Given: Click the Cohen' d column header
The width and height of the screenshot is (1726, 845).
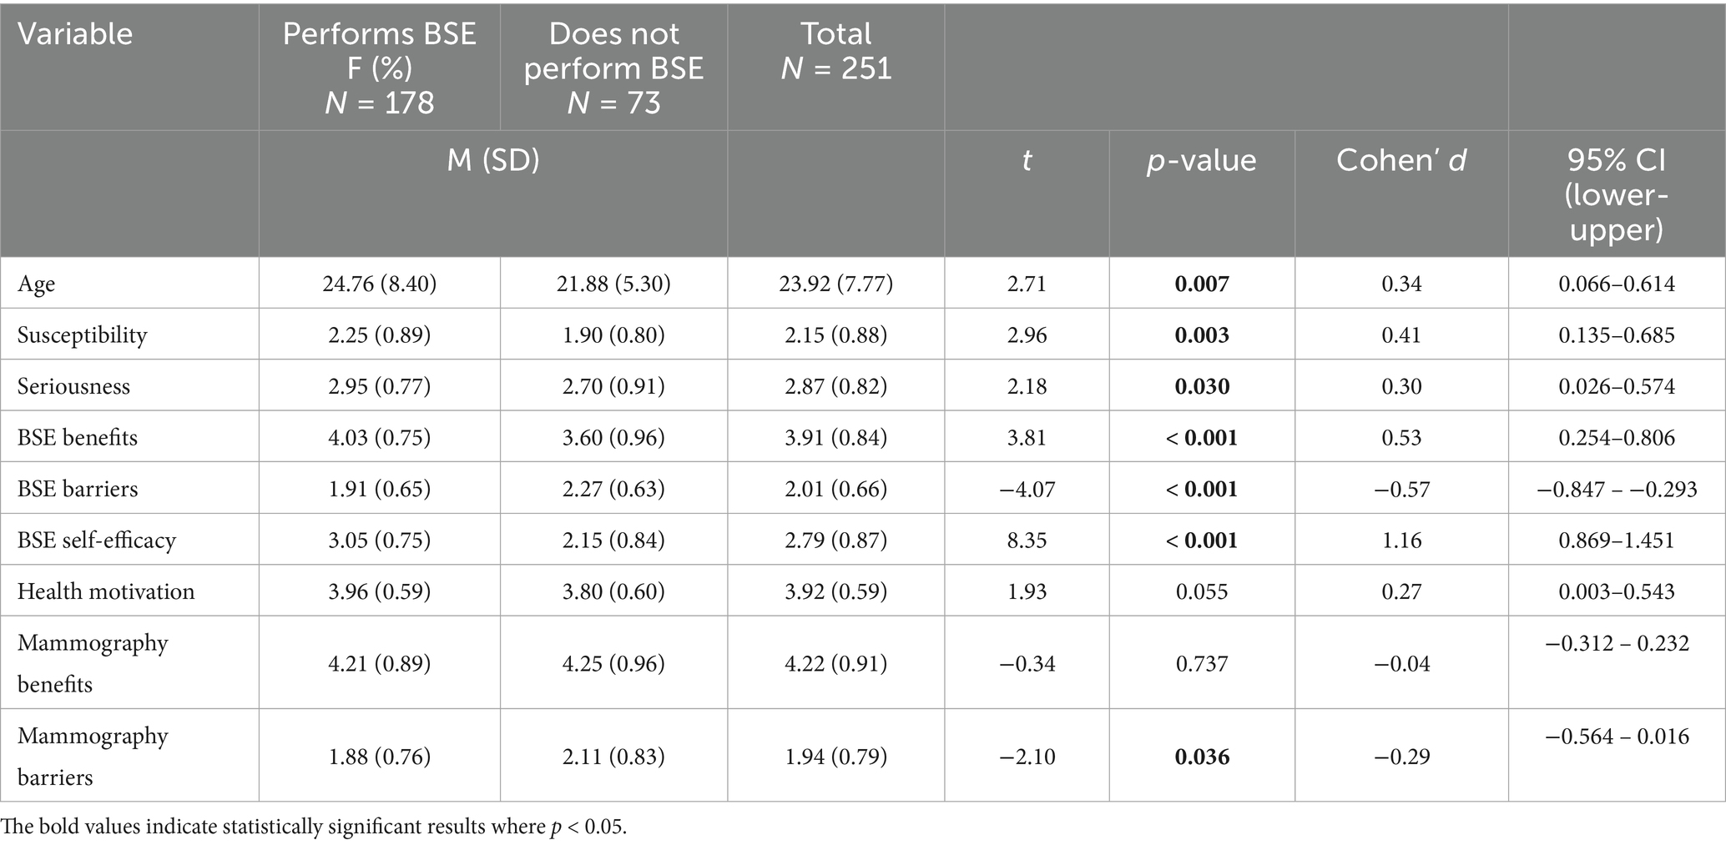Looking at the screenshot, I should [x=1400, y=160].
